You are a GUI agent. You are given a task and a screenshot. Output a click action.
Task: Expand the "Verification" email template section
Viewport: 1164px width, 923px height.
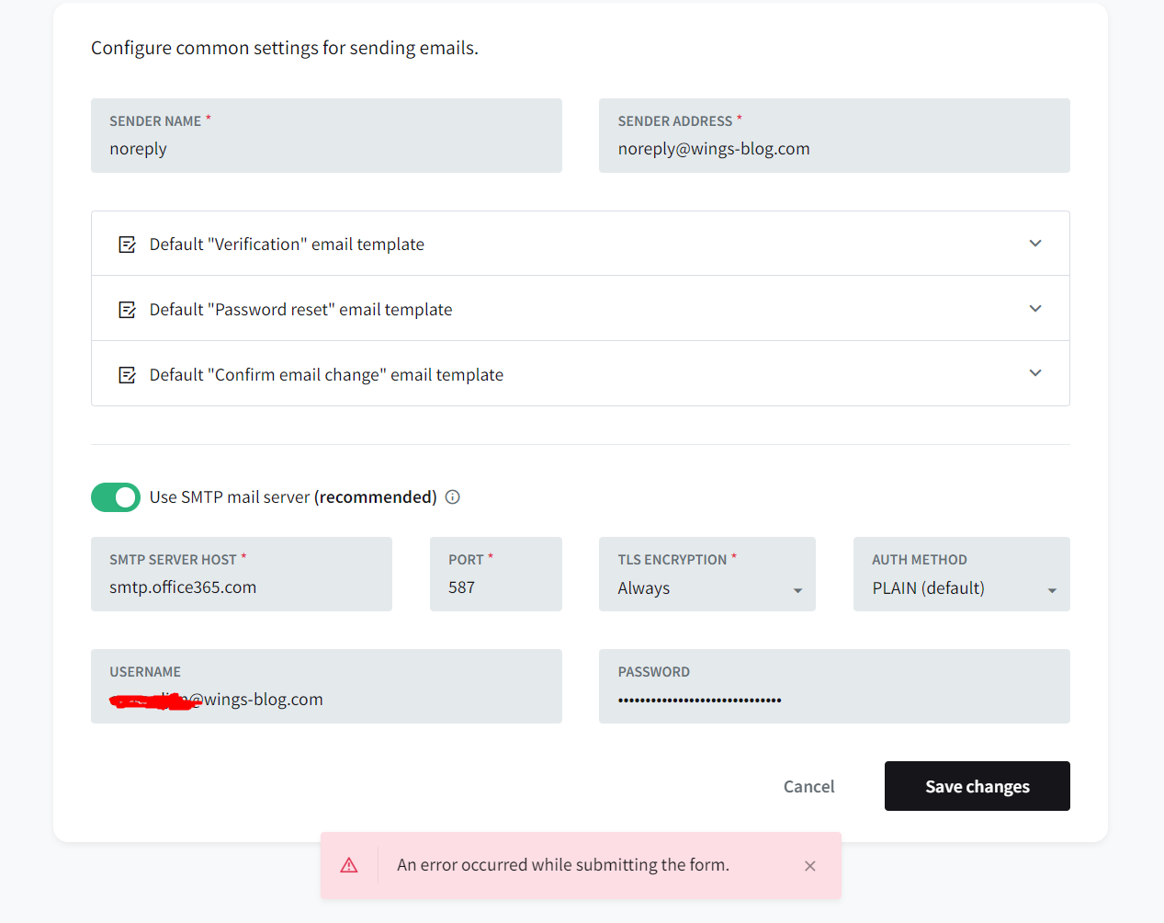(1034, 244)
